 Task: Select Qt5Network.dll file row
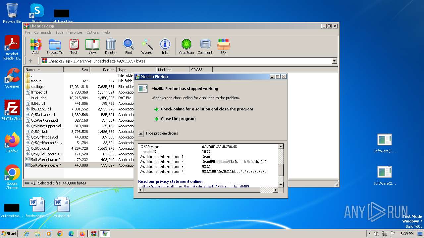[79, 115]
